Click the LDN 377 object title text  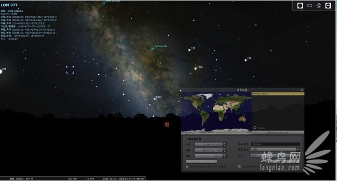click(9, 5)
